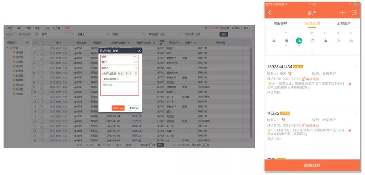Image resolution: width=365 pixels, height=175 pixels.
Task: Click the search icon in the 联系人 field
Action: tap(136, 68)
